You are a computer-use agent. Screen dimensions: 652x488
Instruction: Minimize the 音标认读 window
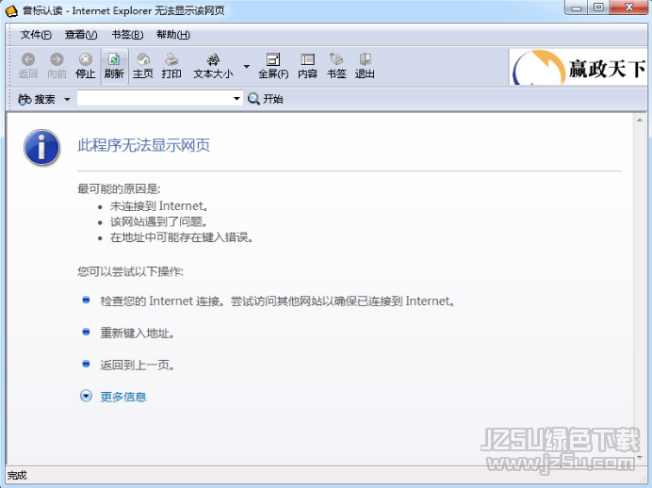click(x=576, y=8)
